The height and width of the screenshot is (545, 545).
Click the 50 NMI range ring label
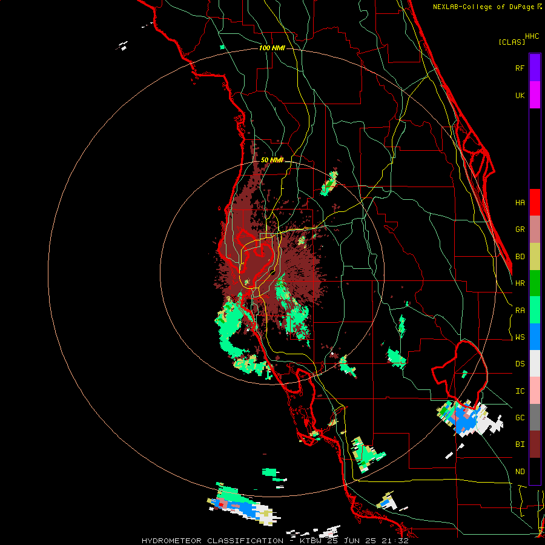point(272,160)
